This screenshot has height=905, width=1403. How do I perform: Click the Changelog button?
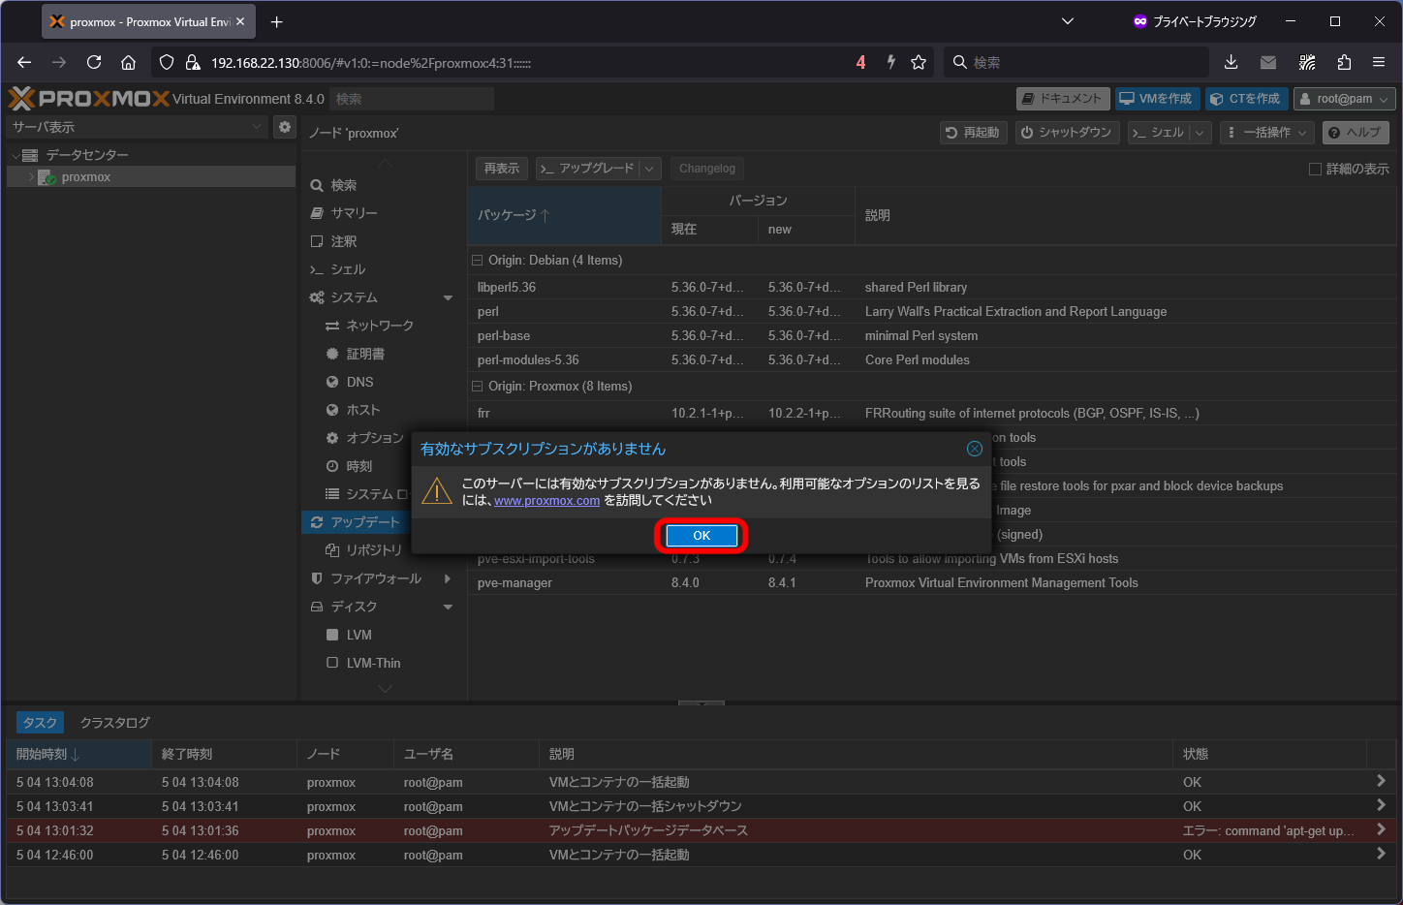tap(707, 169)
